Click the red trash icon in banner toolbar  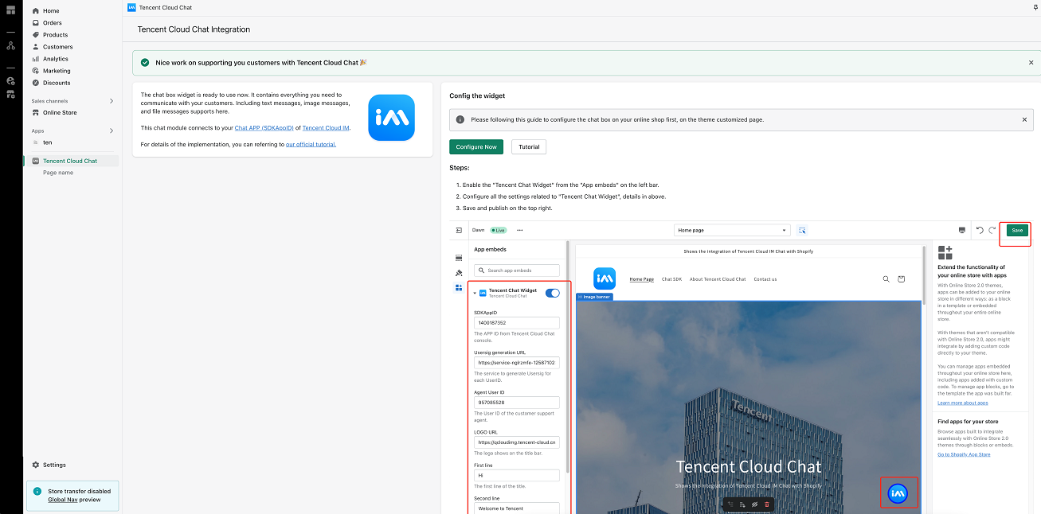(767, 504)
